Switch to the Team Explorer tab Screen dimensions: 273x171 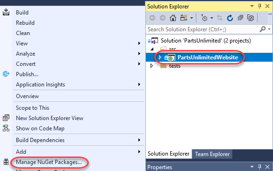point(212,154)
